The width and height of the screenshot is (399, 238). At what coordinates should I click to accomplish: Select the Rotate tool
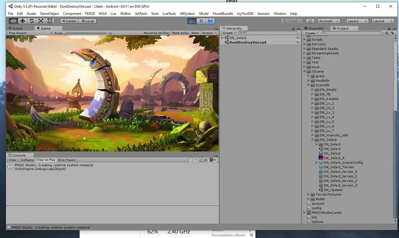(32, 21)
